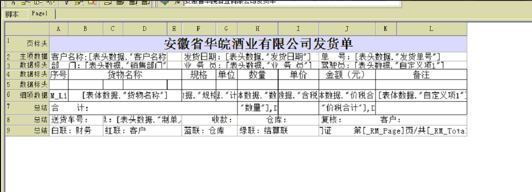The height and width of the screenshot is (192, 532).
Task: Select the 据."计 unit detail cell in row 6
Action: tap(227, 96)
